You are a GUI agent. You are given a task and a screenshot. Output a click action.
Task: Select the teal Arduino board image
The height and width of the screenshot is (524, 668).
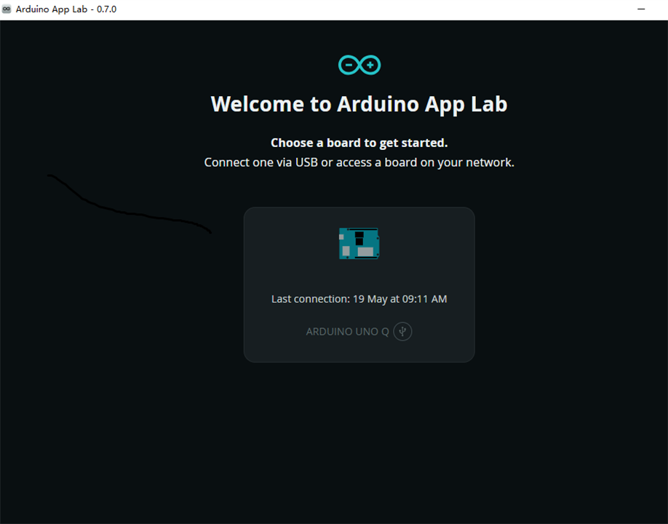coord(359,243)
